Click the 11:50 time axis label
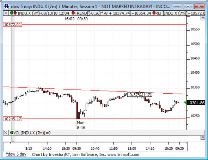This screenshot has width=208, height=160. pos(113,149)
